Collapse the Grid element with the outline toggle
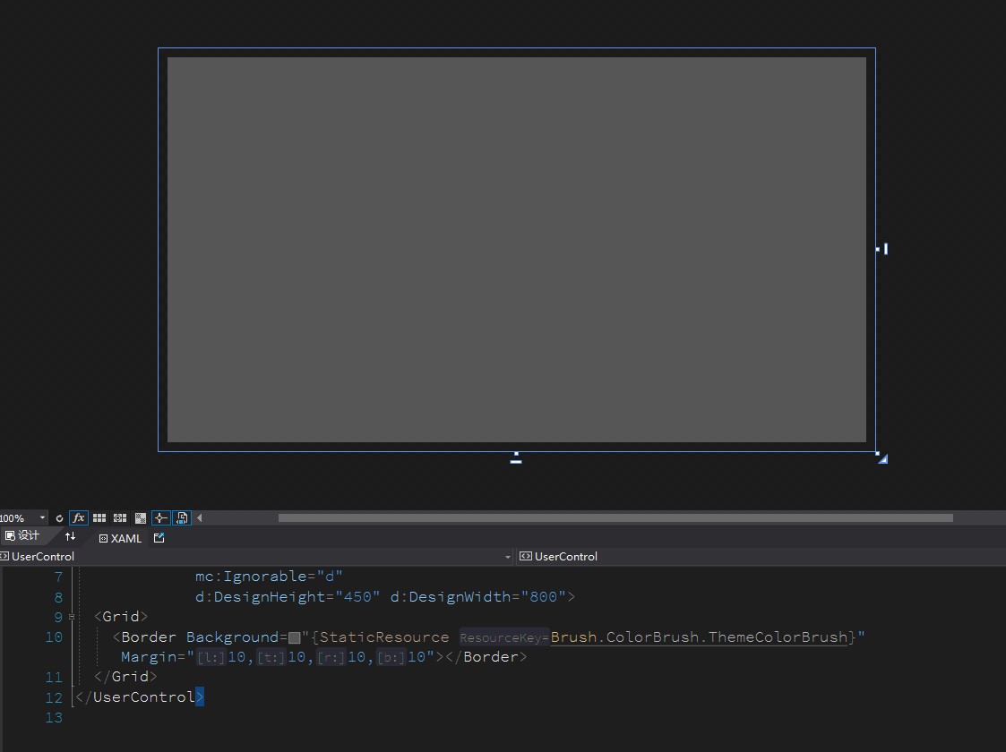 tap(71, 617)
